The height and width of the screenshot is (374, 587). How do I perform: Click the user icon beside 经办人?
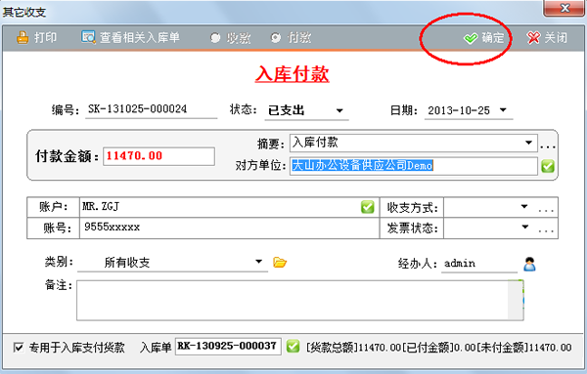click(x=529, y=265)
